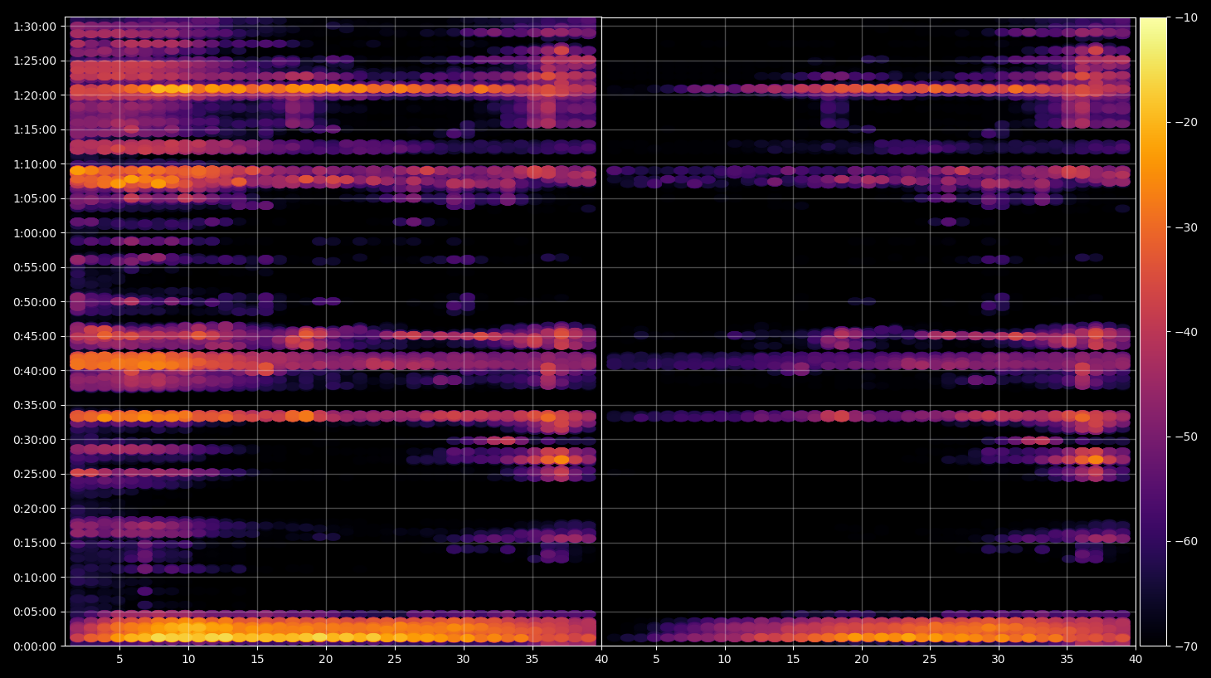Click x-axis label 35 of the left plot
Viewport: 1211px width, 678px height.
pos(532,660)
